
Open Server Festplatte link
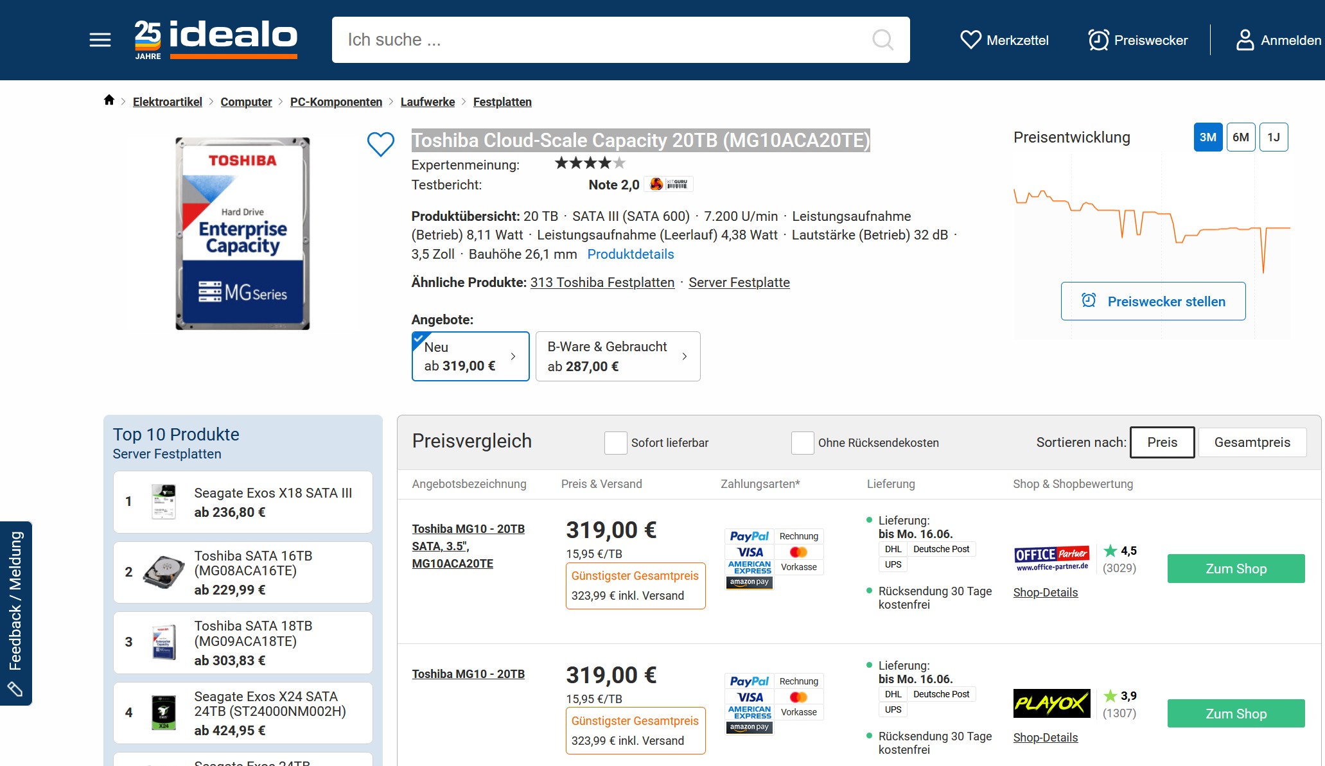click(x=739, y=283)
